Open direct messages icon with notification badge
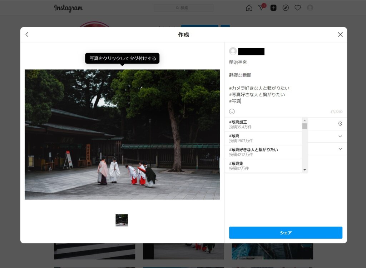 click(261, 8)
